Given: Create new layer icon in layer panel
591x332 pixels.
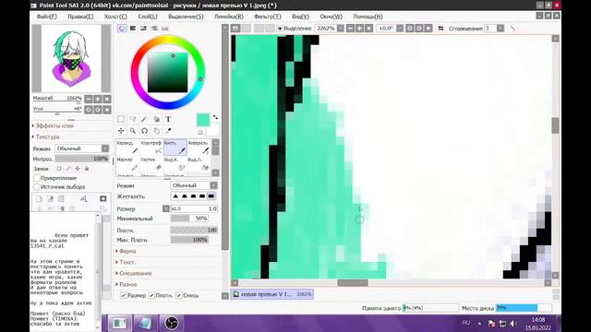Looking at the screenshot, I should [x=39, y=198].
